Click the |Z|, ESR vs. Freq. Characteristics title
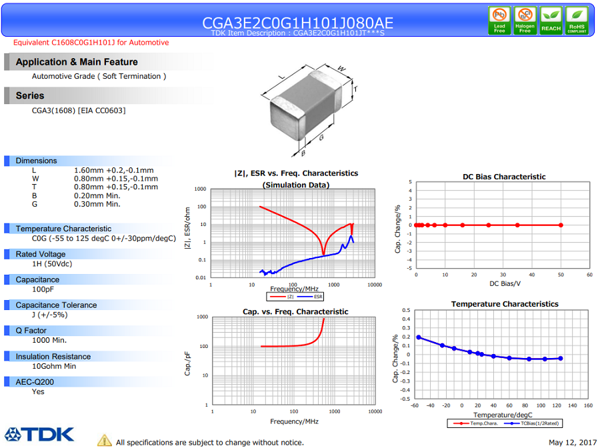The height and width of the screenshot is (448, 600). click(296, 173)
